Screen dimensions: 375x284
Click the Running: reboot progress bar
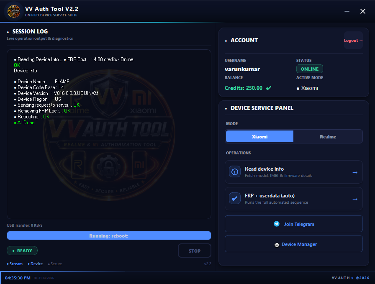point(109,236)
